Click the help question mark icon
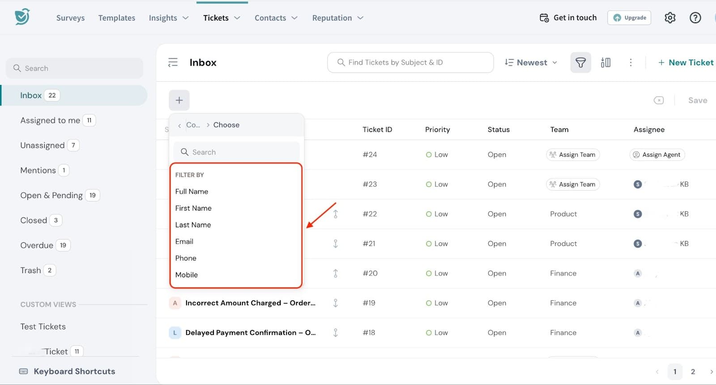Image resolution: width=716 pixels, height=385 pixels. pyautogui.click(x=695, y=18)
